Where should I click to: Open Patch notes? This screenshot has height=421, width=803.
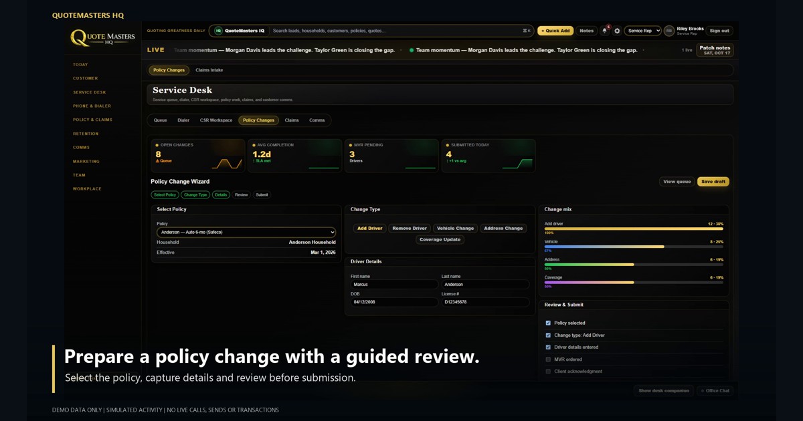715,50
